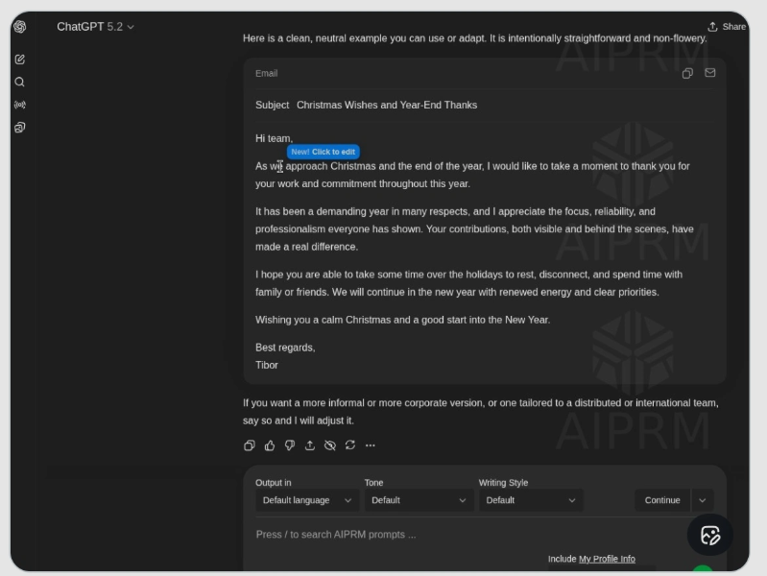Copy the full response below the message

click(x=250, y=445)
